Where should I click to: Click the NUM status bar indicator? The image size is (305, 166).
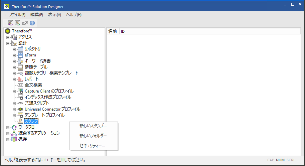coord(280,160)
